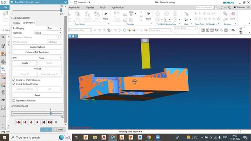
Task: Open the Application ribbon tab
Action: tap(118, 7)
